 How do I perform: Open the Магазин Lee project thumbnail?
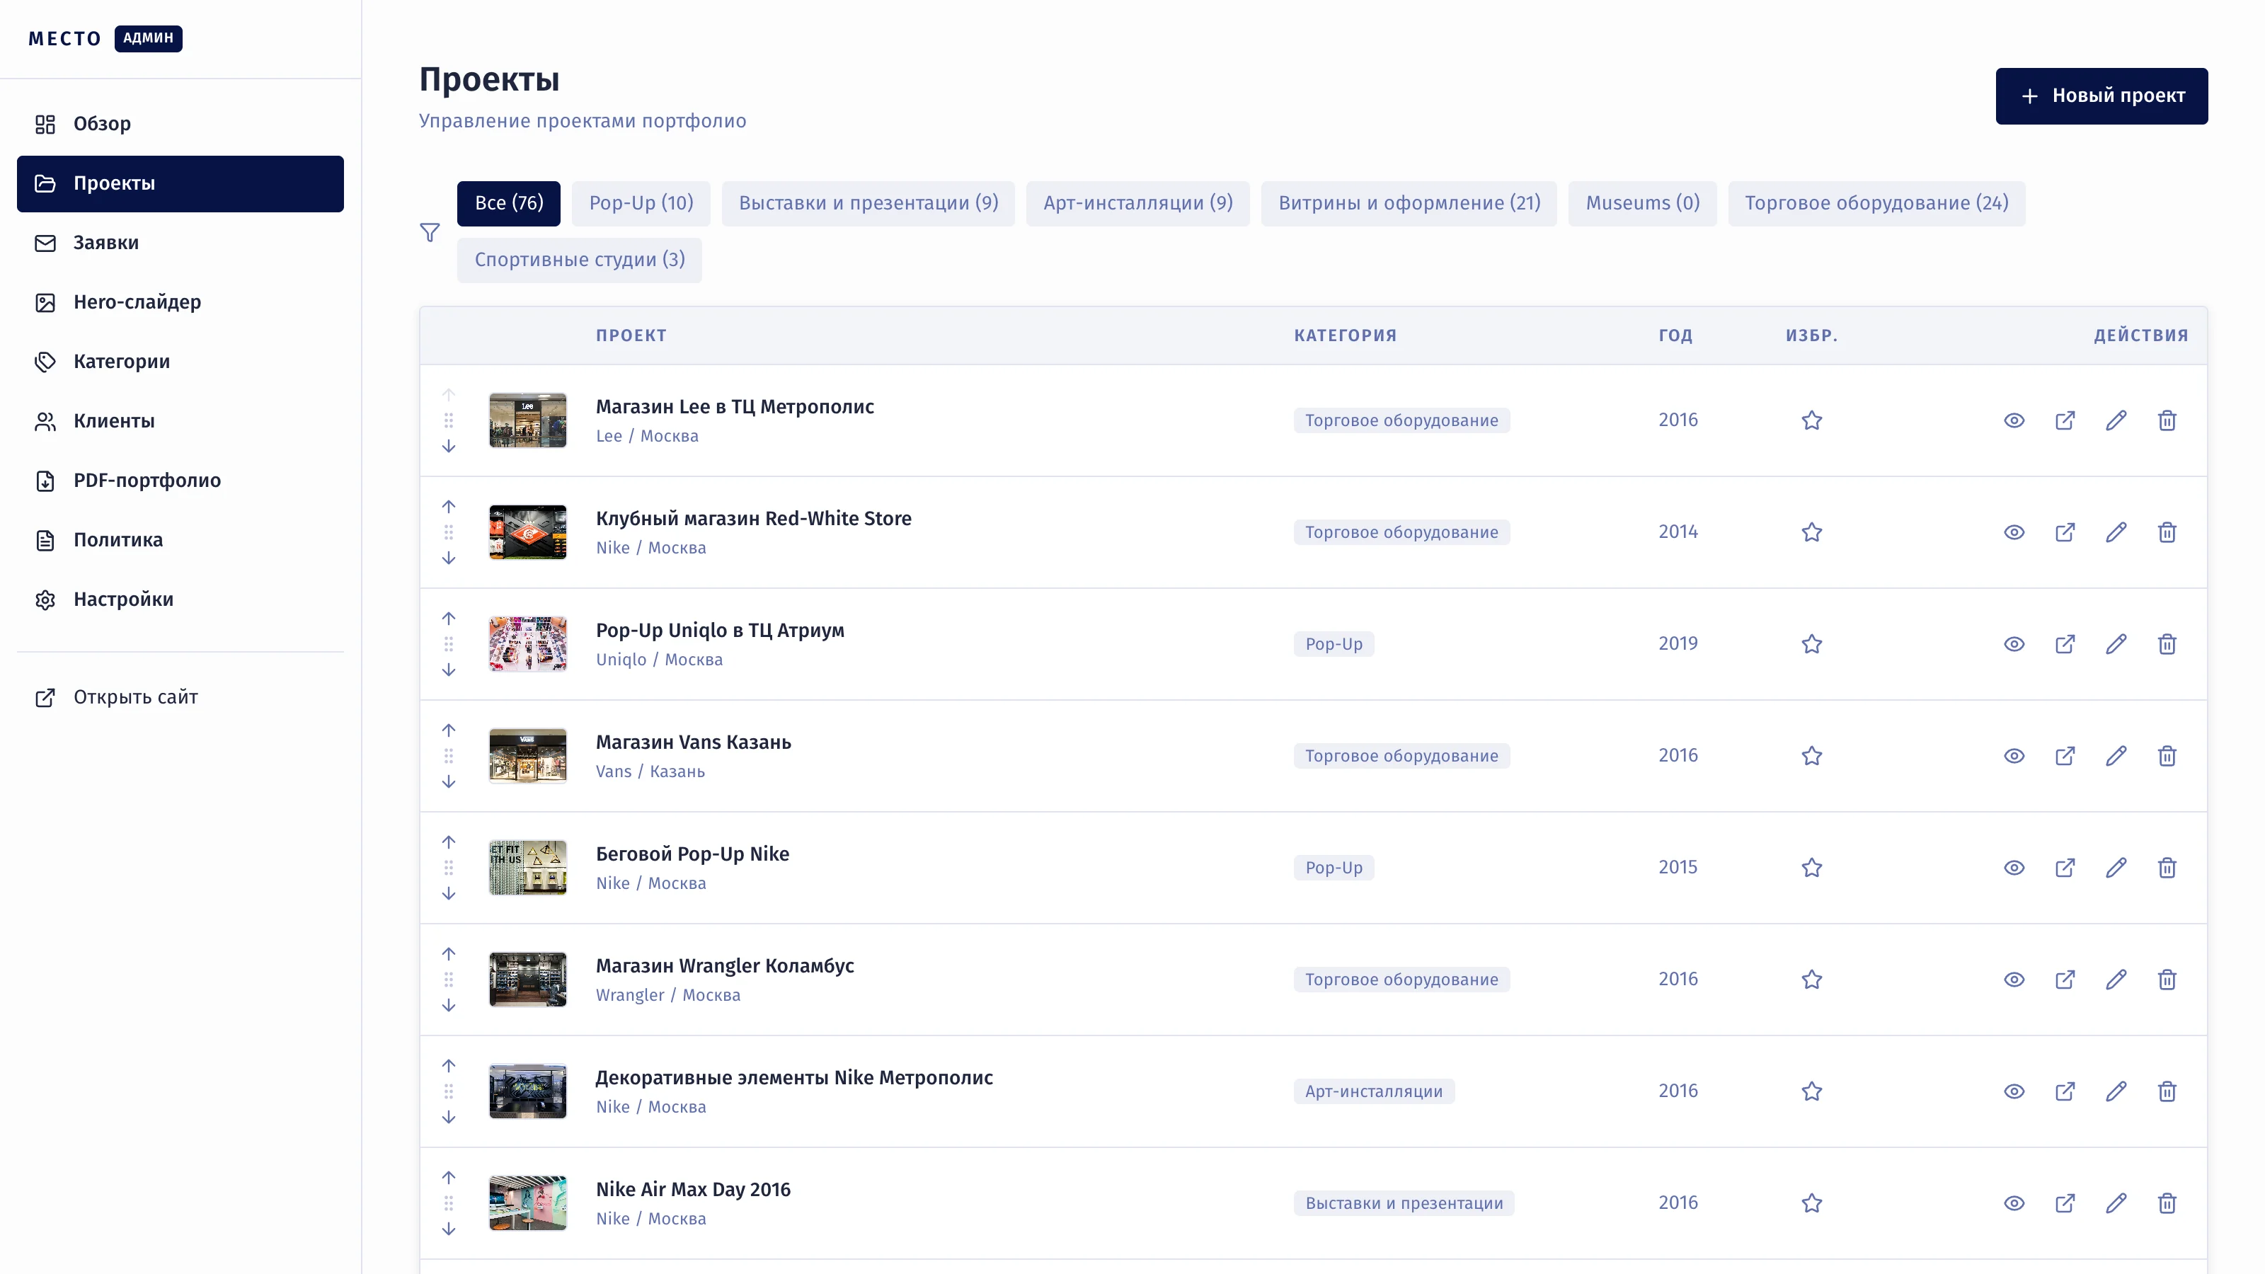click(x=527, y=420)
